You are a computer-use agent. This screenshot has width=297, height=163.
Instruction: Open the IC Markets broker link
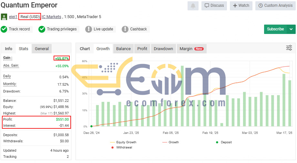tap(51, 17)
